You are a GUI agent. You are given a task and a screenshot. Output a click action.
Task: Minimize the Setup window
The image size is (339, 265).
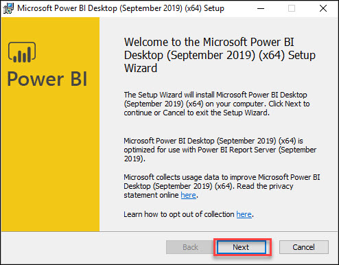[261, 8]
